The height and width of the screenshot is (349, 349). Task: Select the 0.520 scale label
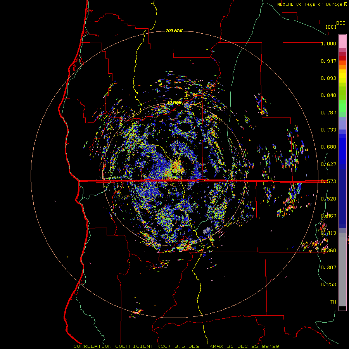[328, 199]
